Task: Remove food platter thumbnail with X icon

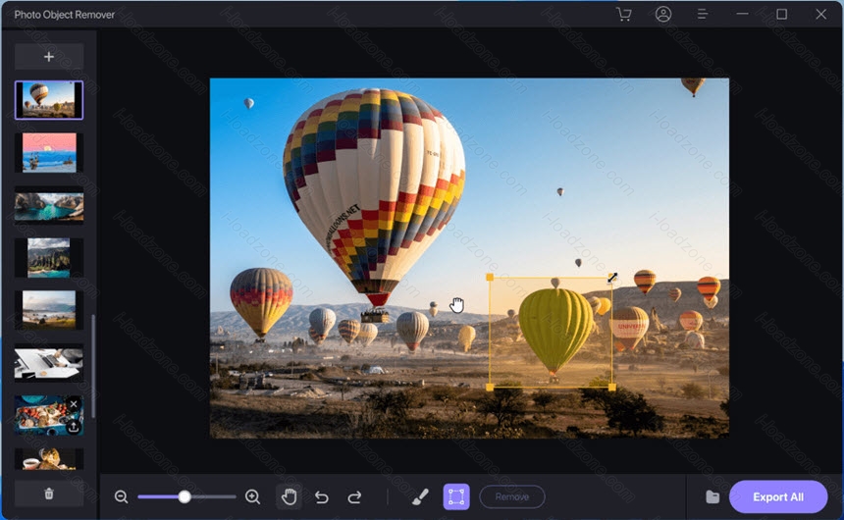Action: pyautogui.click(x=74, y=403)
